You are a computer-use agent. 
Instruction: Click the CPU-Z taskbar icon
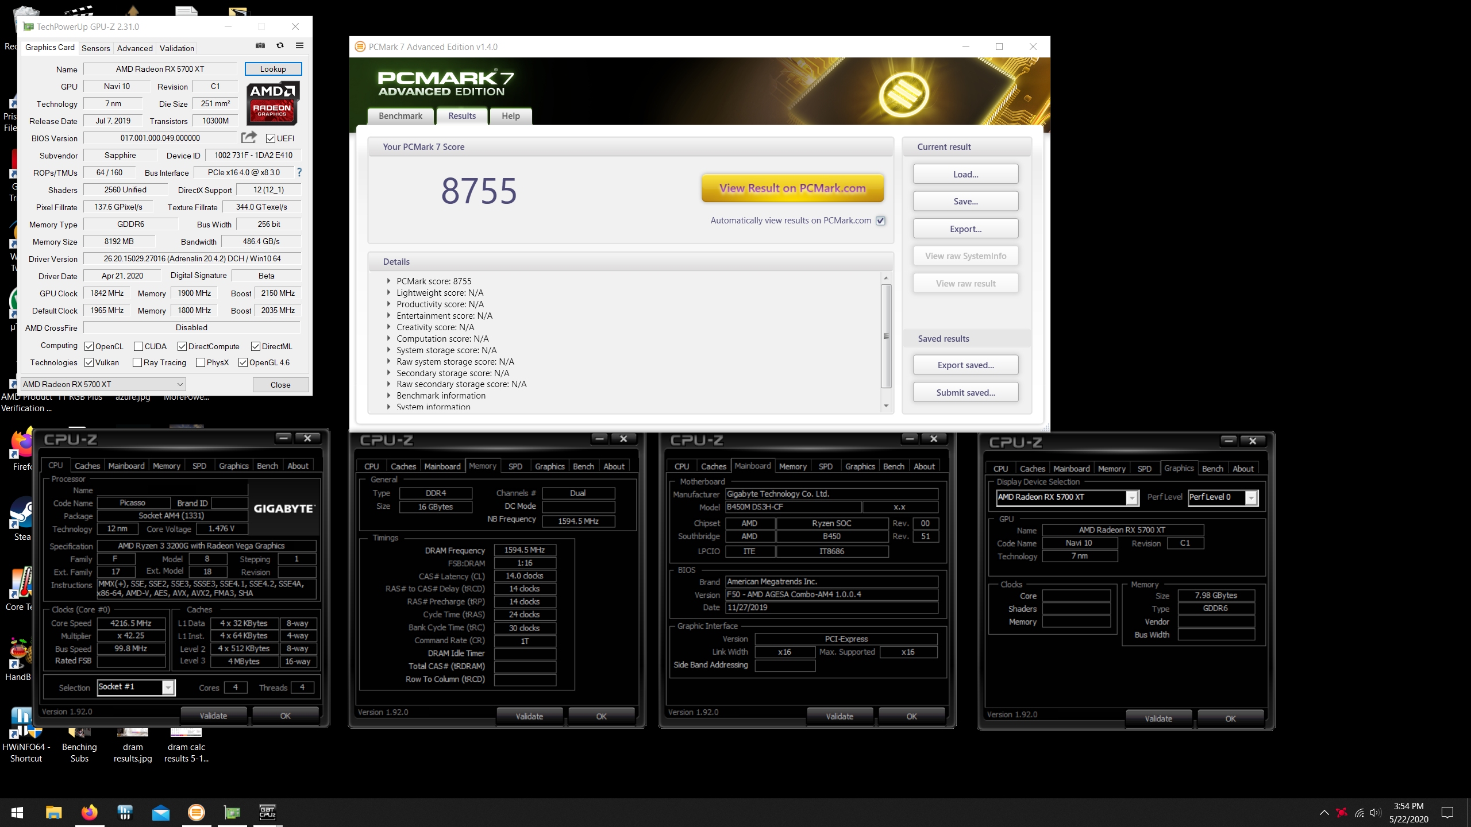coord(268,813)
